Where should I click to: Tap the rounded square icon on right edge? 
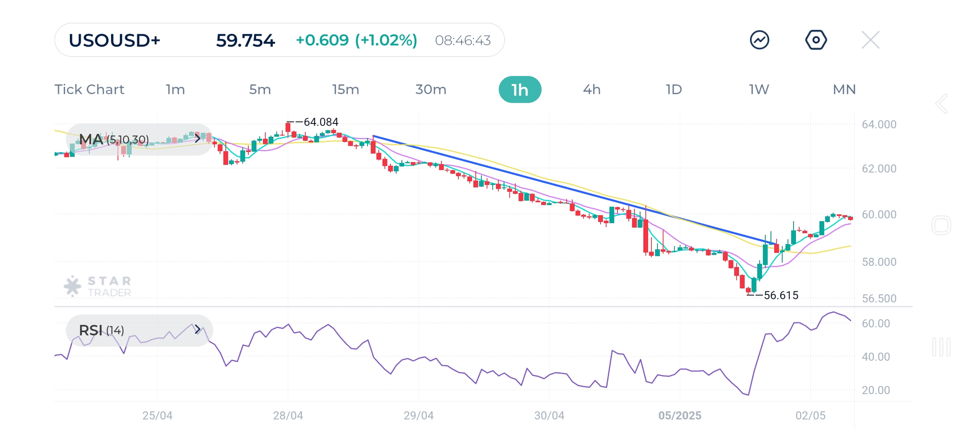[941, 225]
